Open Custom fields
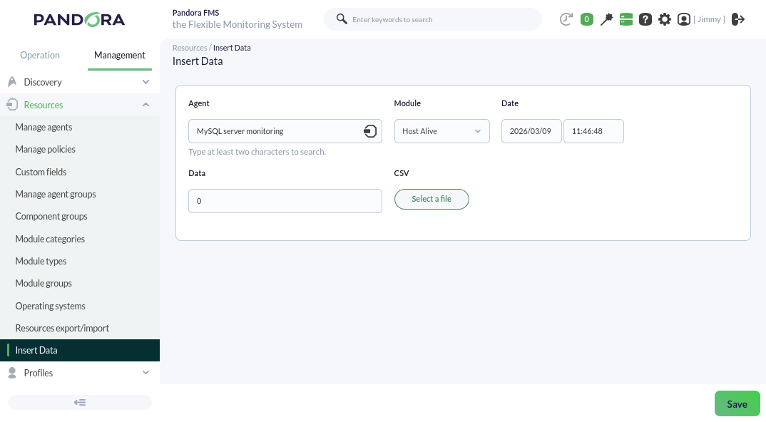Image resolution: width=766 pixels, height=422 pixels. 41,172
